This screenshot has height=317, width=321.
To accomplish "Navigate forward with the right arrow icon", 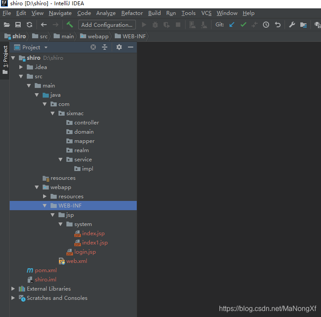I will pos(55,25).
